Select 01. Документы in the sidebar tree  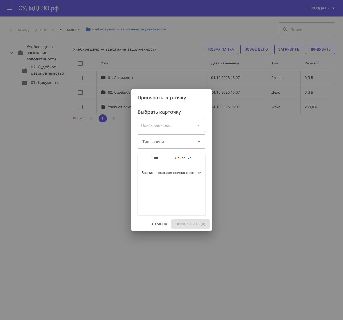[45, 83]
